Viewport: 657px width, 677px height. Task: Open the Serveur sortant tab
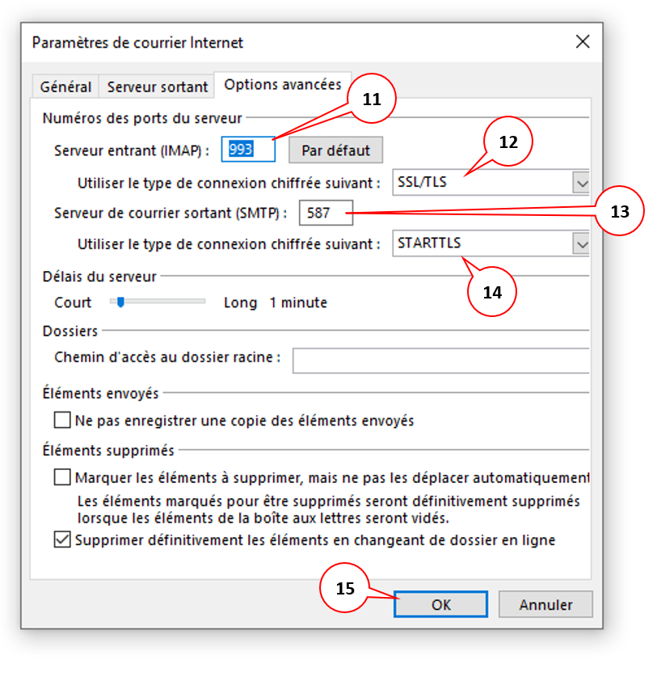[156, 86]
